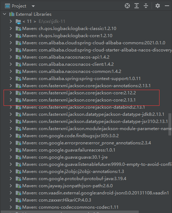
Task: Click library icon of failureaccess:1.0.1
Action: (18, 150)
